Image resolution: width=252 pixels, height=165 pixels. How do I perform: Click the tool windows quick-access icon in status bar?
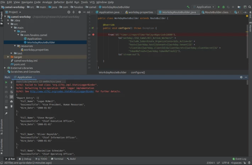(2, 163)
